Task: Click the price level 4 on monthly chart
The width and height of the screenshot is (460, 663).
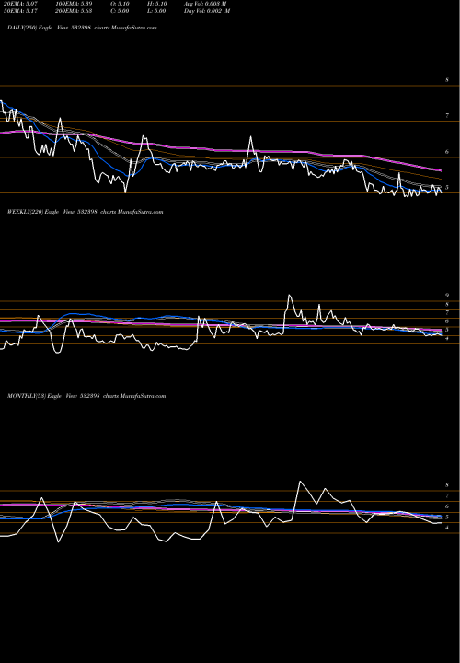Action: [x=447, y=528]
